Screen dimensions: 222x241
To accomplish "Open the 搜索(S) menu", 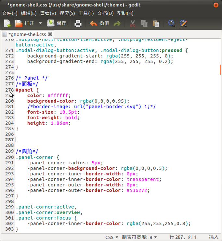I will pyautogui.click(x=67, y=13).
